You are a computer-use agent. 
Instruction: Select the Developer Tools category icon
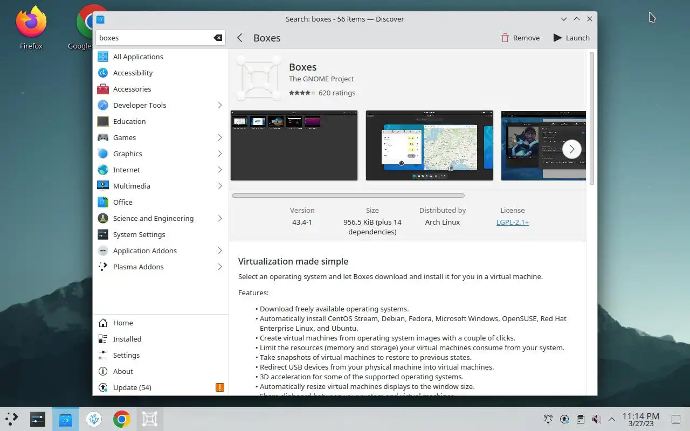pyautogui.click(x=103, y=105)
